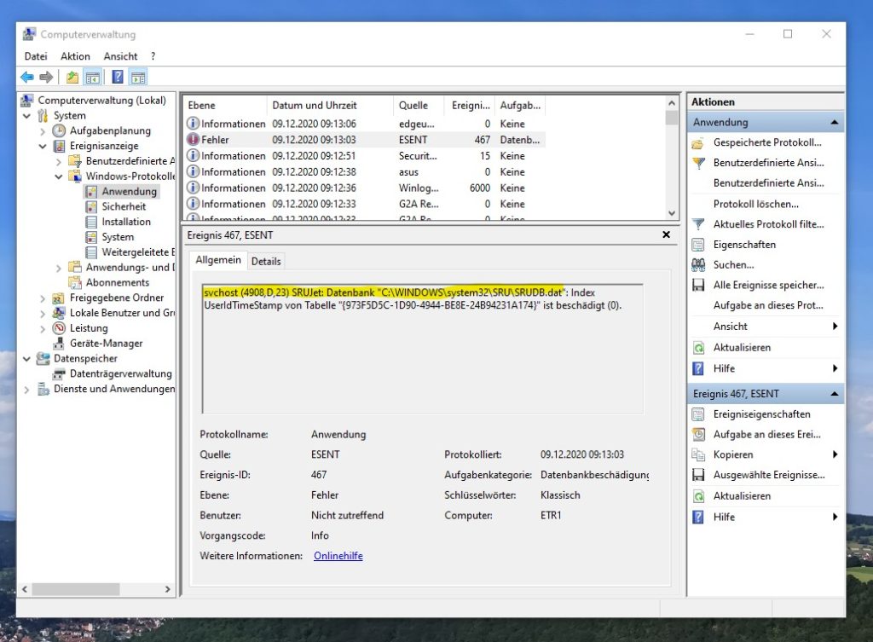The image size is (873, 642).
Task: Open the Aktion menu
Action: coord(75,56)
